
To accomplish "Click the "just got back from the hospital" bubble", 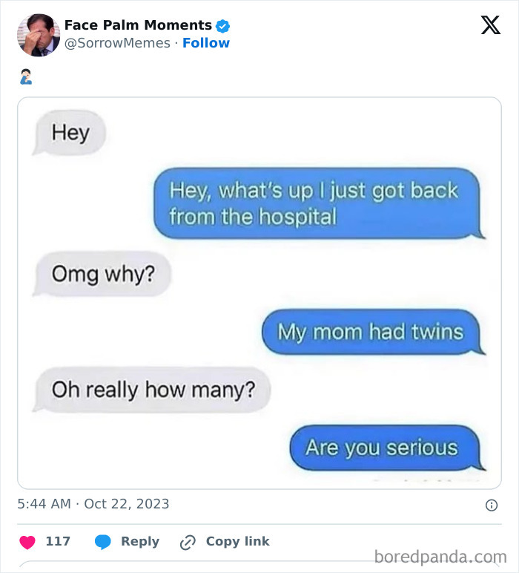I will click(x=316, y=205).
